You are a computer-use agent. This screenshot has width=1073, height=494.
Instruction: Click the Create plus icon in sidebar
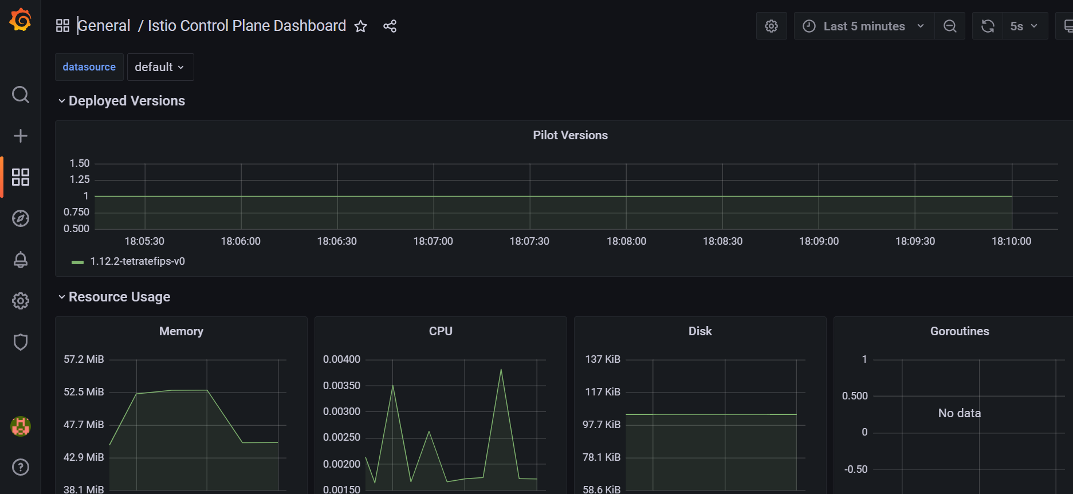pyautogui.click(x=21, y=136)
